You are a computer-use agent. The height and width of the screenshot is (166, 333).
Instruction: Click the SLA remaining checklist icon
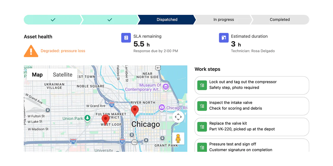click(126, 38)
